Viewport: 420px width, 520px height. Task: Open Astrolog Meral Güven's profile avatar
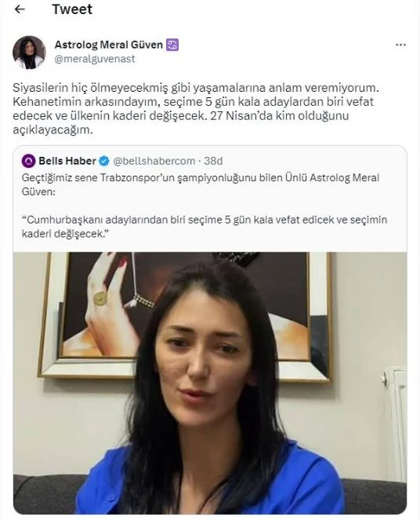coord(29,52)
